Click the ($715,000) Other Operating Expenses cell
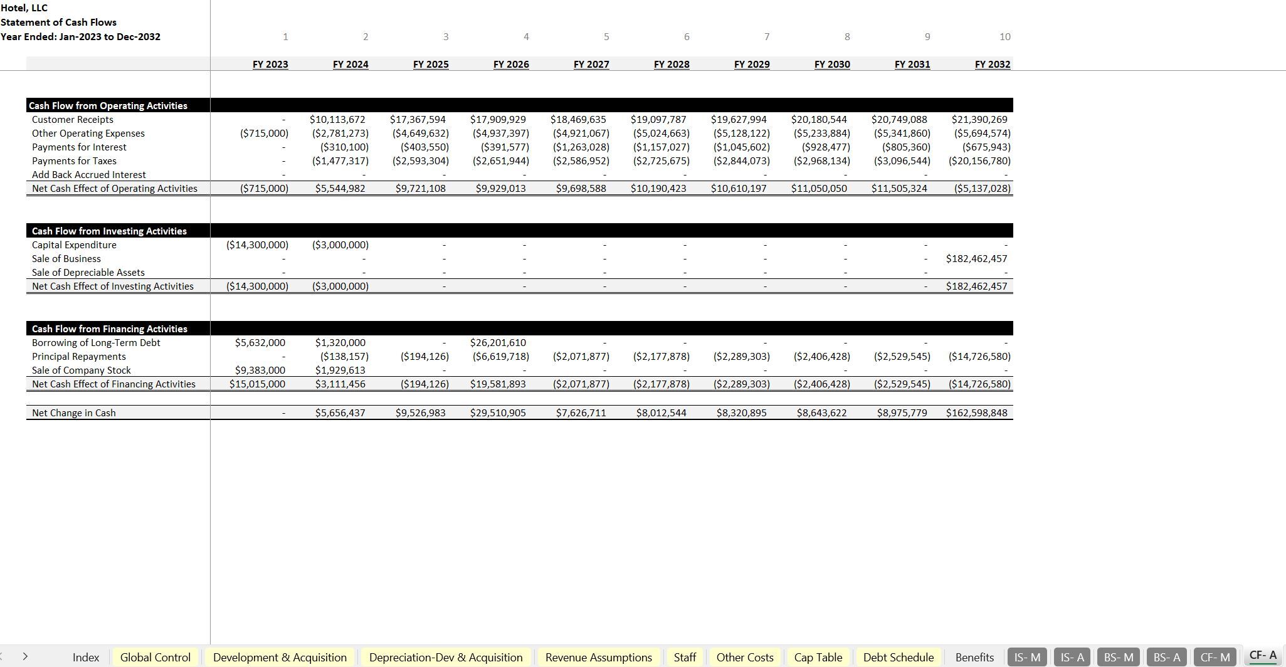 (x=264, y=133)
